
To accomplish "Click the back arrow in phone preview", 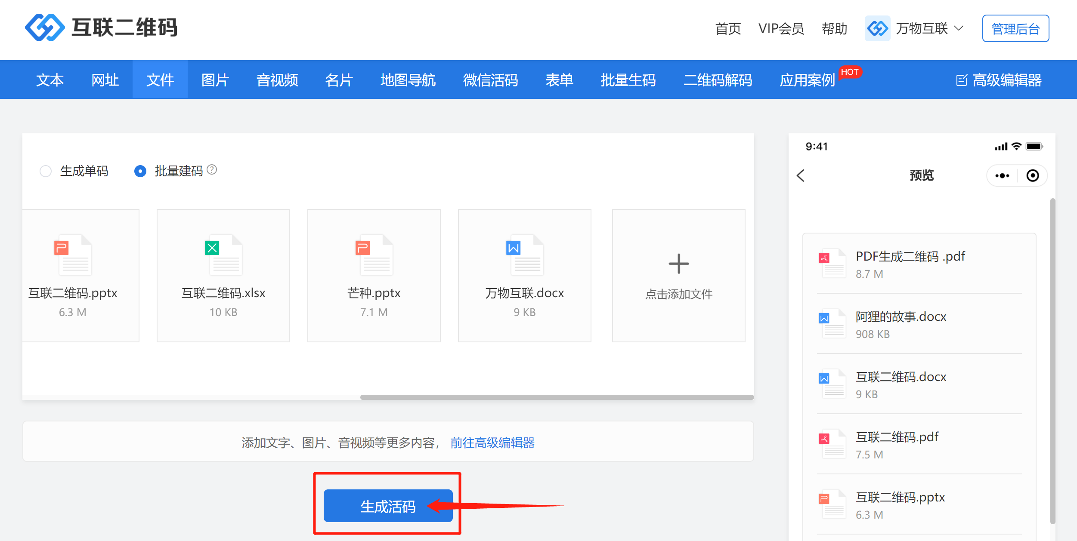I will tap(801, 175).
